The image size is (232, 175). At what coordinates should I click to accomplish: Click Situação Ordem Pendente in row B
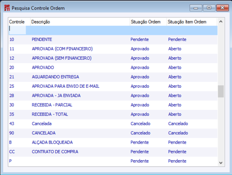[x=140, y=142]
